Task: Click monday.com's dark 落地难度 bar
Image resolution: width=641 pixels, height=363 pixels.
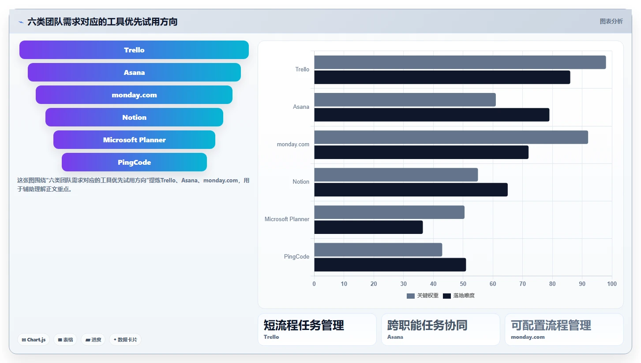Action: [421, 152]
